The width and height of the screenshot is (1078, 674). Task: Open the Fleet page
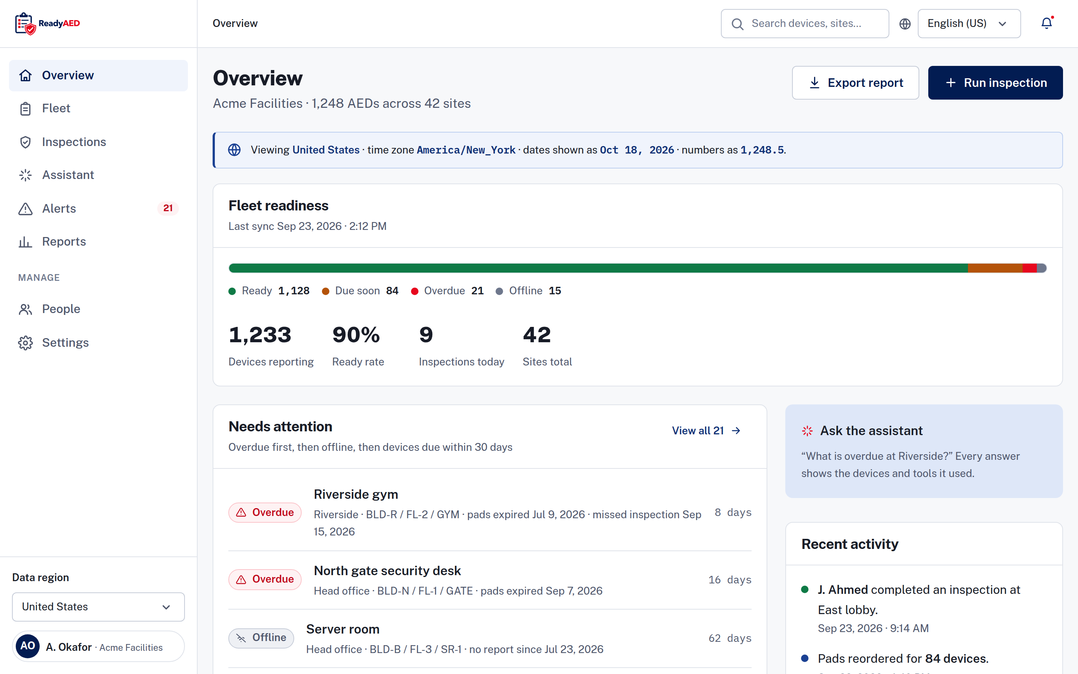[98, 108]
